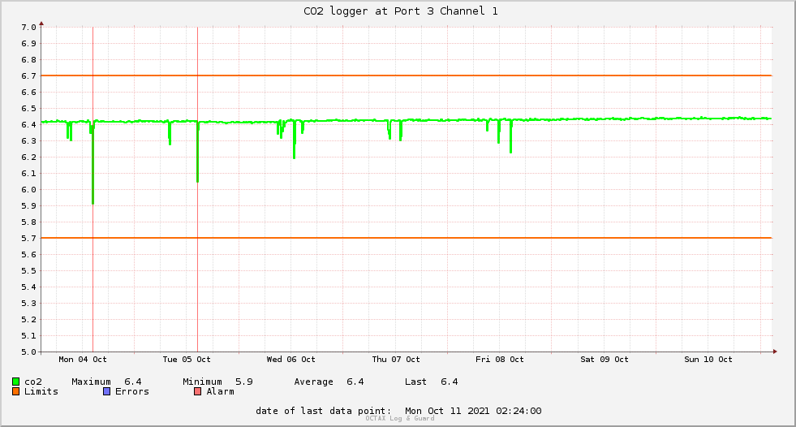Click the 'Wed 06 Oct' axis label
Viewport: 796px width, 427px height.
[290, 359]
